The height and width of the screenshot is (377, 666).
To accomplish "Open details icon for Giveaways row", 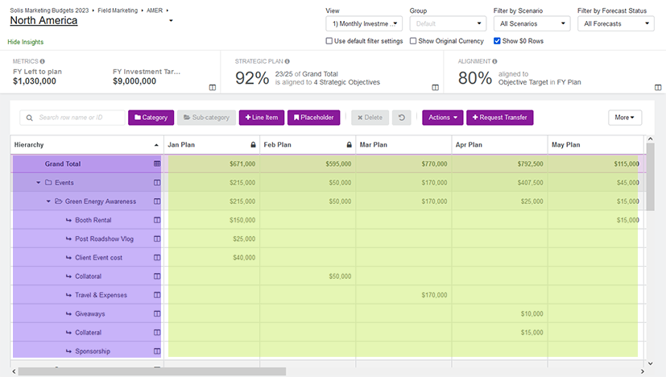I will [157, 313].
